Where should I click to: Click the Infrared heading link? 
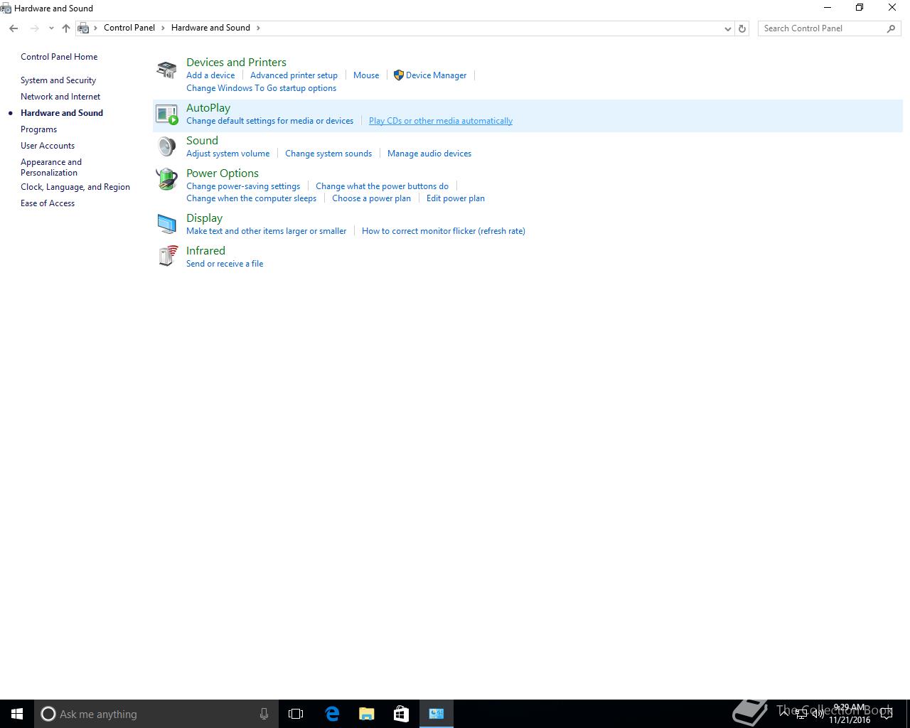tap(205, 251)
